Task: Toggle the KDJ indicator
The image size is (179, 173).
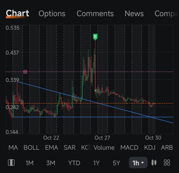Action: pos(149,147)
